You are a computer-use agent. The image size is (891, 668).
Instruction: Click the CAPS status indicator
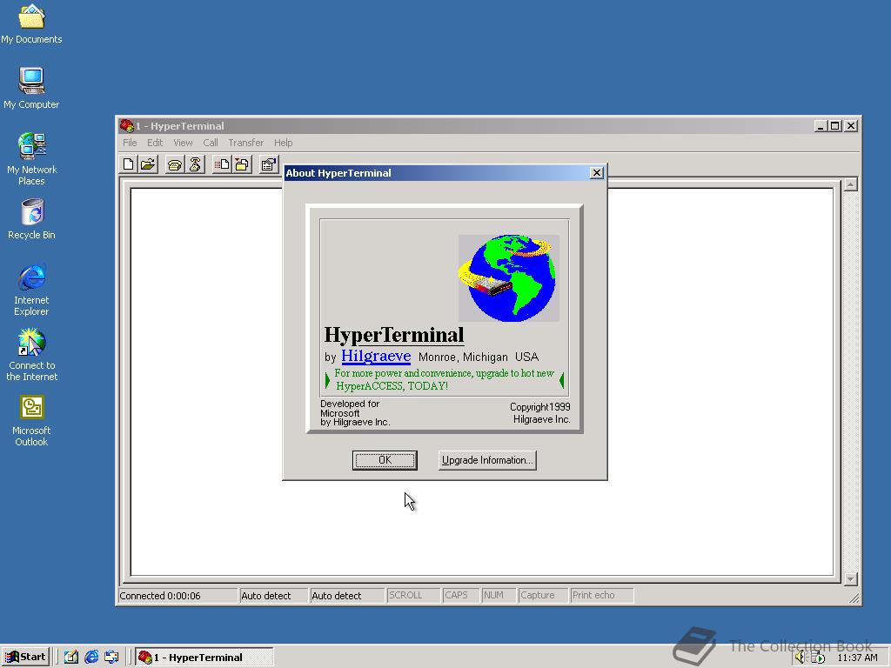pyautogui.click(x=461, y=595)
